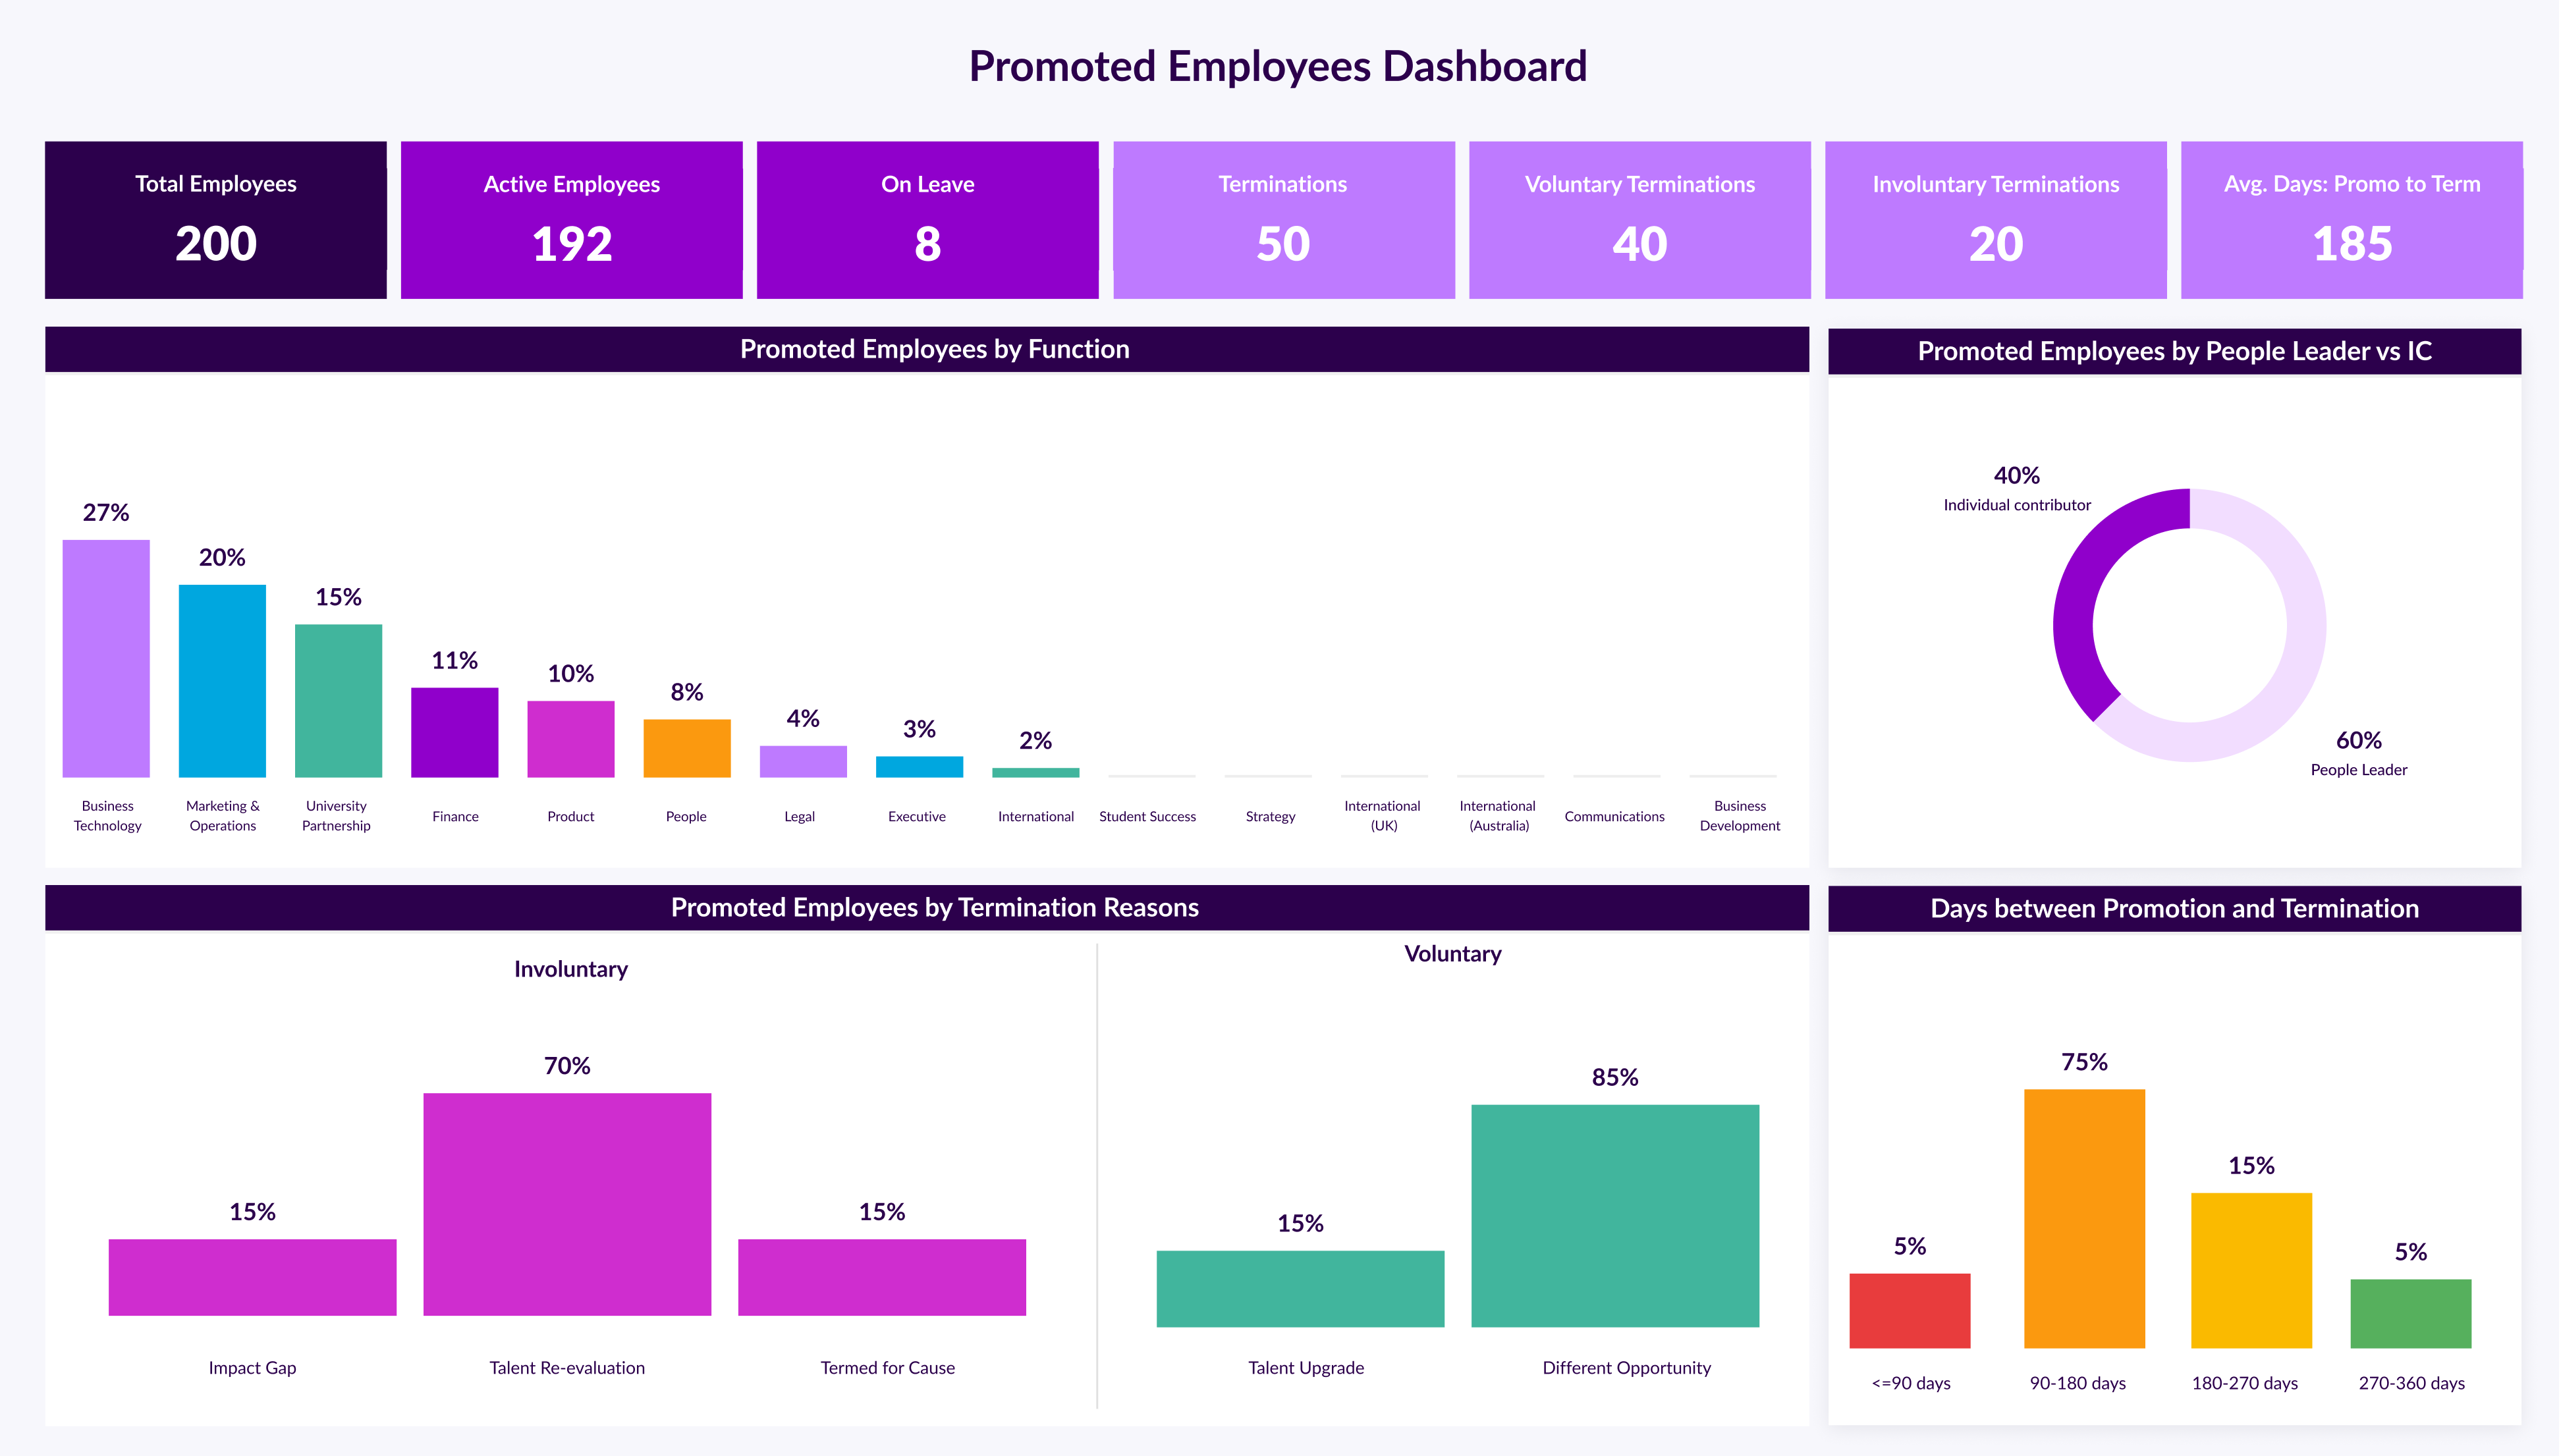Screen dimensions: 2559x1456
Task: Click Promoted Employees by People Leader vs IC header
Action: pos(2174,351)
